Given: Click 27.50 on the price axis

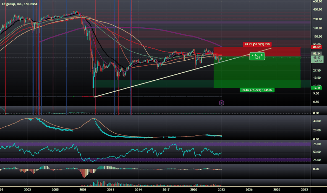Looking at the screenshot, I should 316,71.
